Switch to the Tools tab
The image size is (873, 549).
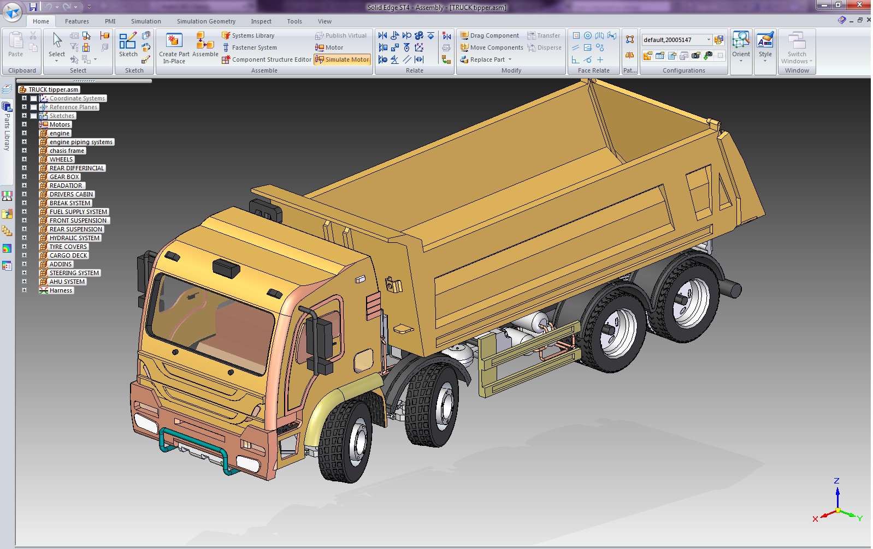point(294,21)
